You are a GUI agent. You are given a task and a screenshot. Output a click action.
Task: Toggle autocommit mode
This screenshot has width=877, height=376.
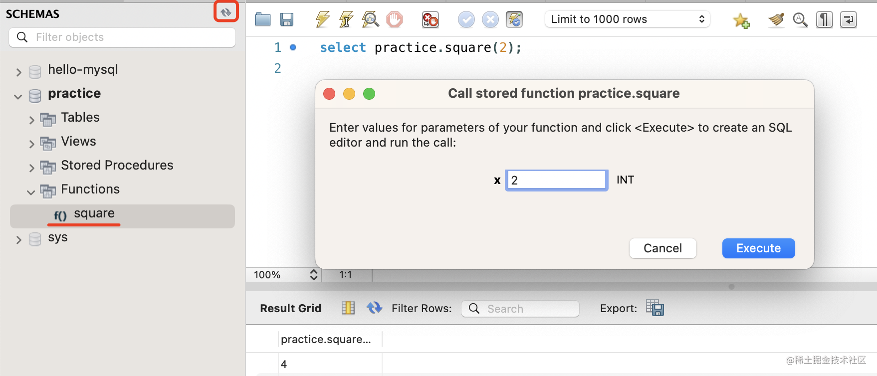tap(514, 19)
